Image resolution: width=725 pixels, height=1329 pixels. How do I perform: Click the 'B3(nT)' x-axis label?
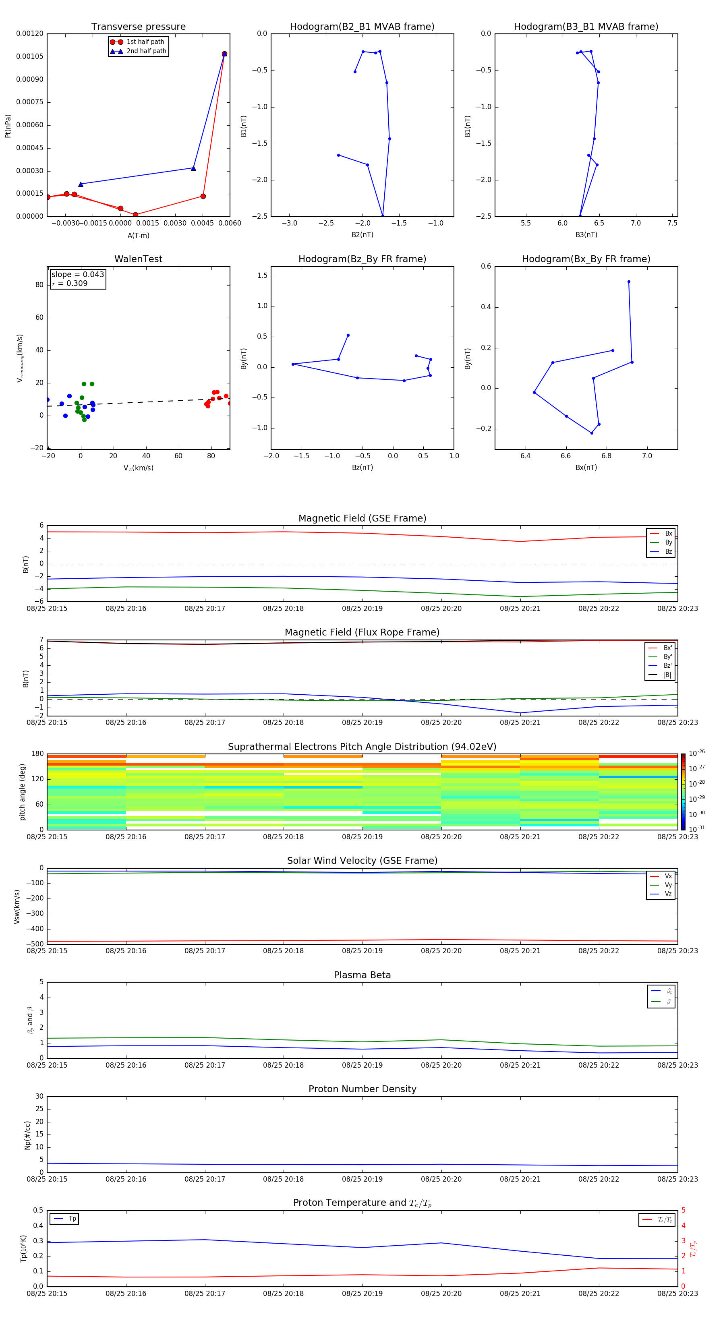click(x=586, y=235)
